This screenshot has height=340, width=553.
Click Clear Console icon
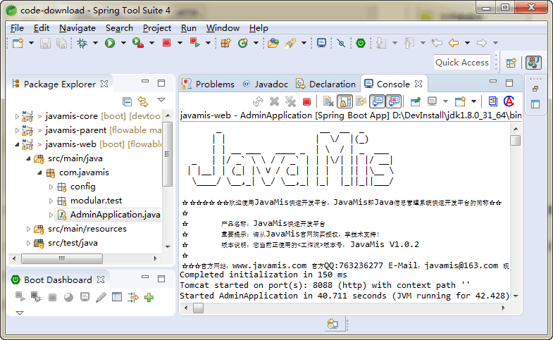click(328, 101)
